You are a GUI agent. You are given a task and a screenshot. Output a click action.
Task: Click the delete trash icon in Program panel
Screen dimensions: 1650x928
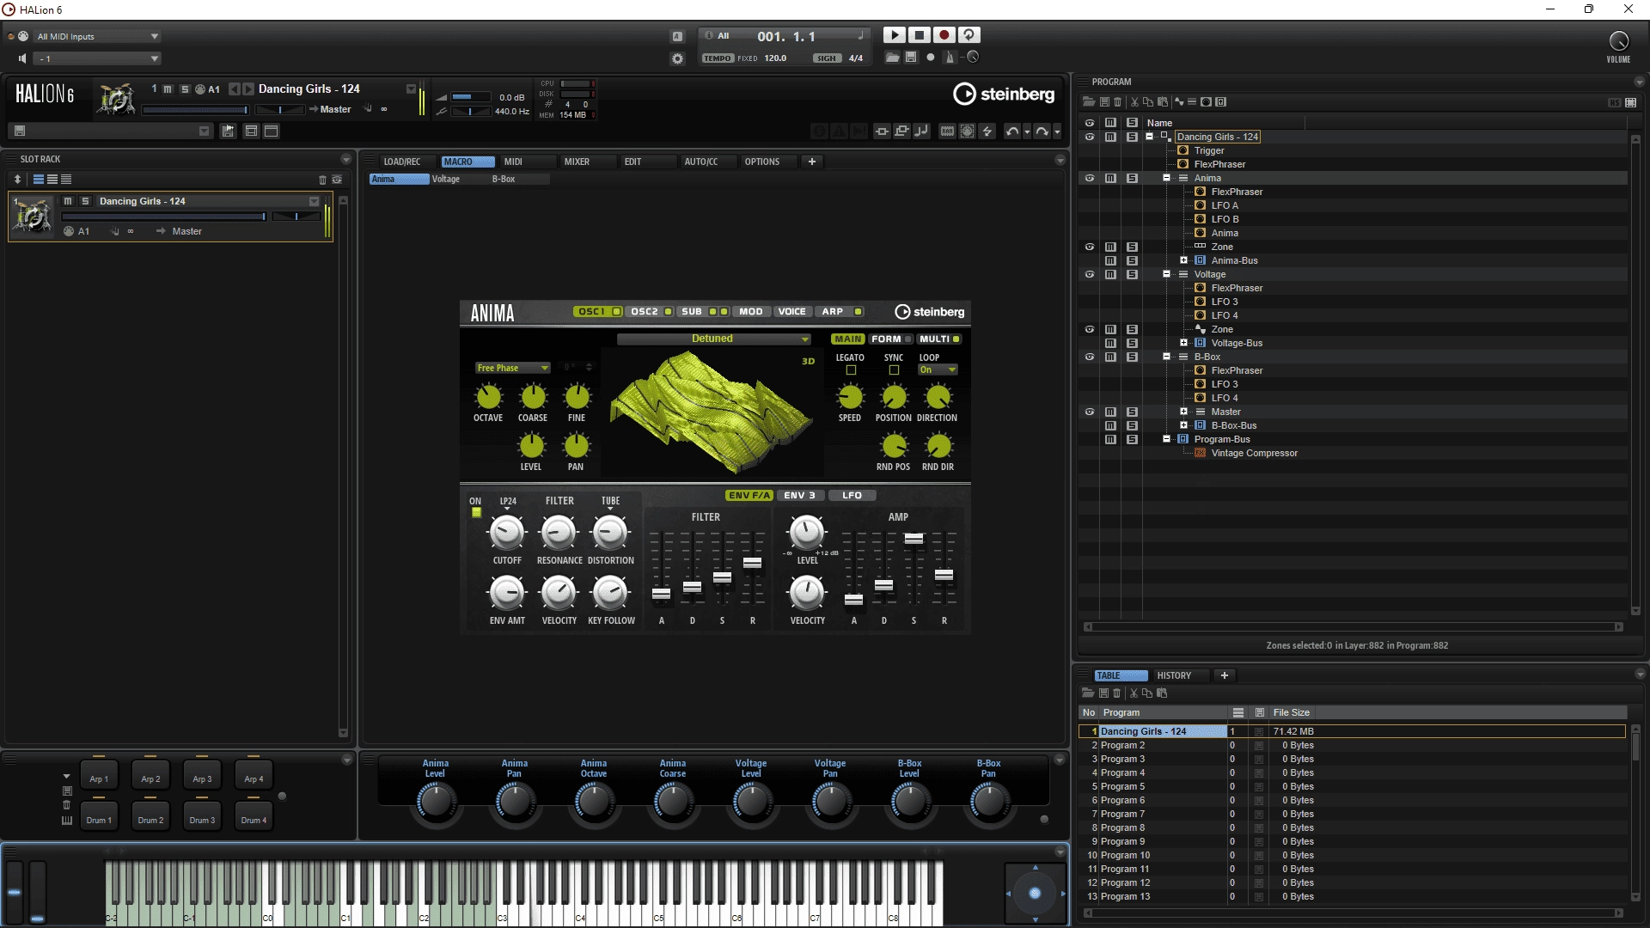point(1118,102)
